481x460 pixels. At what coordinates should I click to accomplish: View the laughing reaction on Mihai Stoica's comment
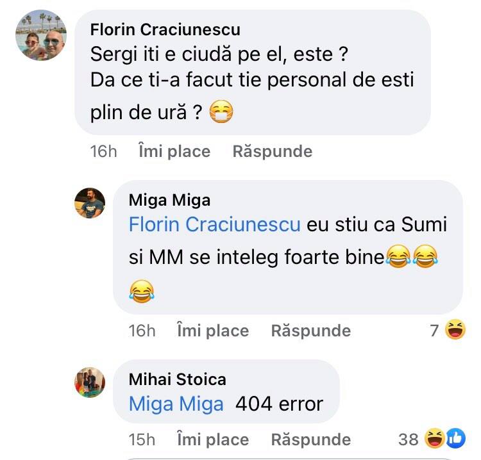click(435, 439)
